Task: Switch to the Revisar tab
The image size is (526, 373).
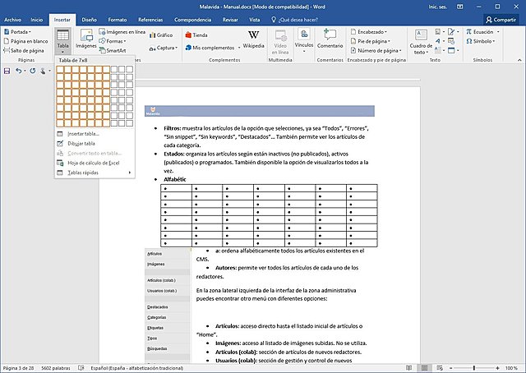Action: (x=230, y=20)
